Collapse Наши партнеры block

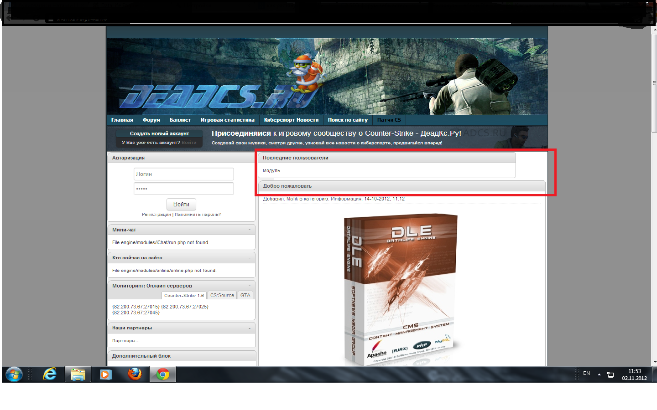click(x=249, y=328)
